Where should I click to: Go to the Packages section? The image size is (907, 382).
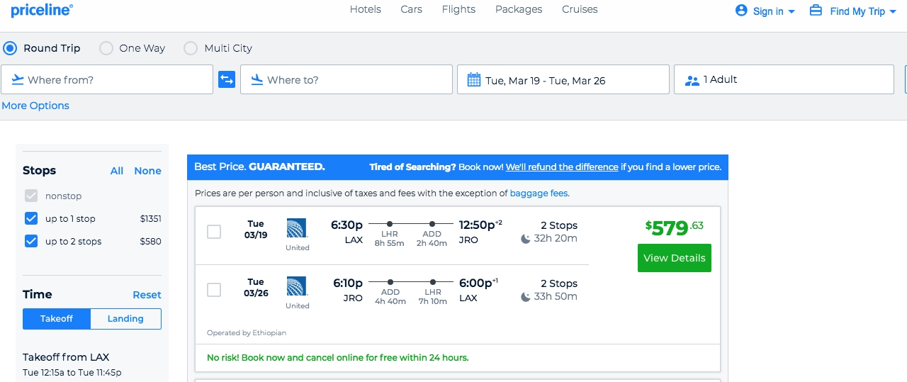point(519,9)
